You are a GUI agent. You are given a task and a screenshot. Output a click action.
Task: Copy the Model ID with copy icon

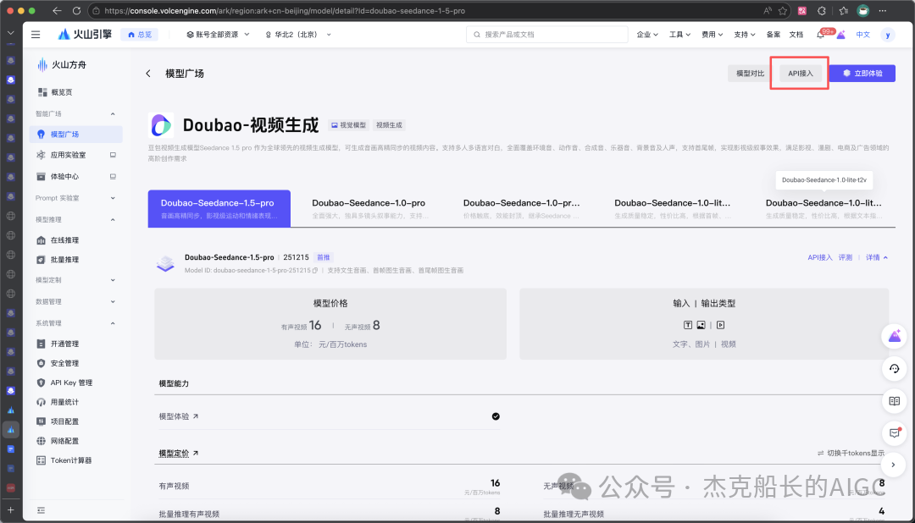tap(315, 271)
